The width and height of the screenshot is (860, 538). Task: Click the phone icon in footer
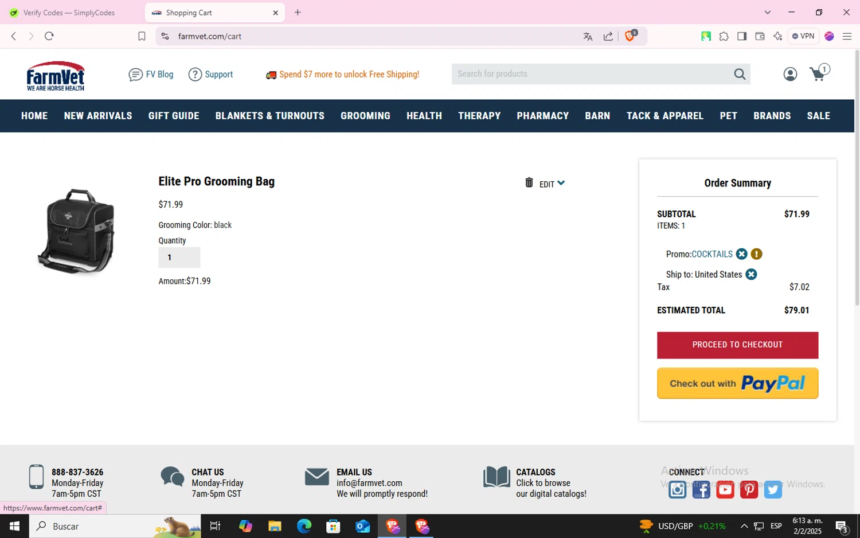click(x=36, y=477)
